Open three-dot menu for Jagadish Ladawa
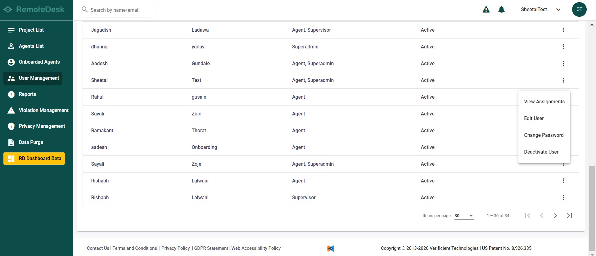The image size is (596, 256). tap(563, 30)
